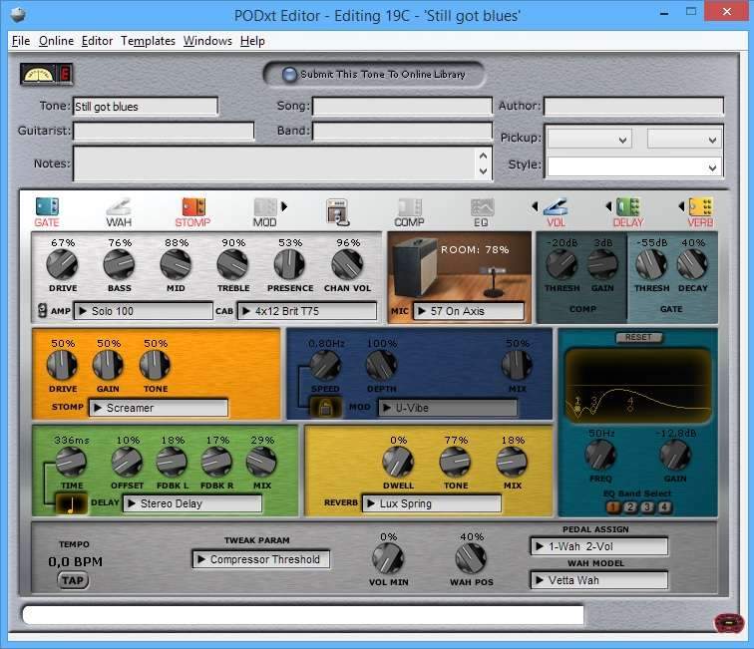
Task: Open the amp model Solo 100 dropdown
Action: [x=144, y=311]
